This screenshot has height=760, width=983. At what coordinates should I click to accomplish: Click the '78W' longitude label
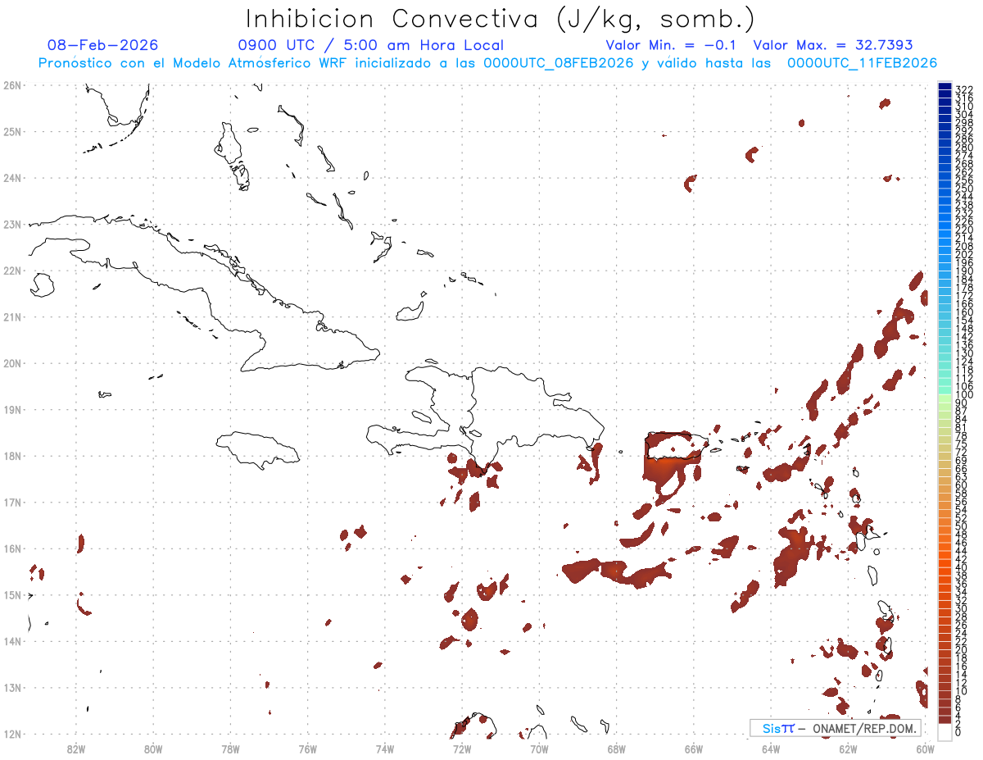point(230,749)
